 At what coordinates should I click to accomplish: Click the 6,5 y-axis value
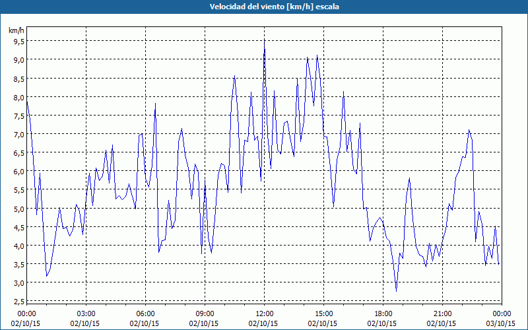18,153
